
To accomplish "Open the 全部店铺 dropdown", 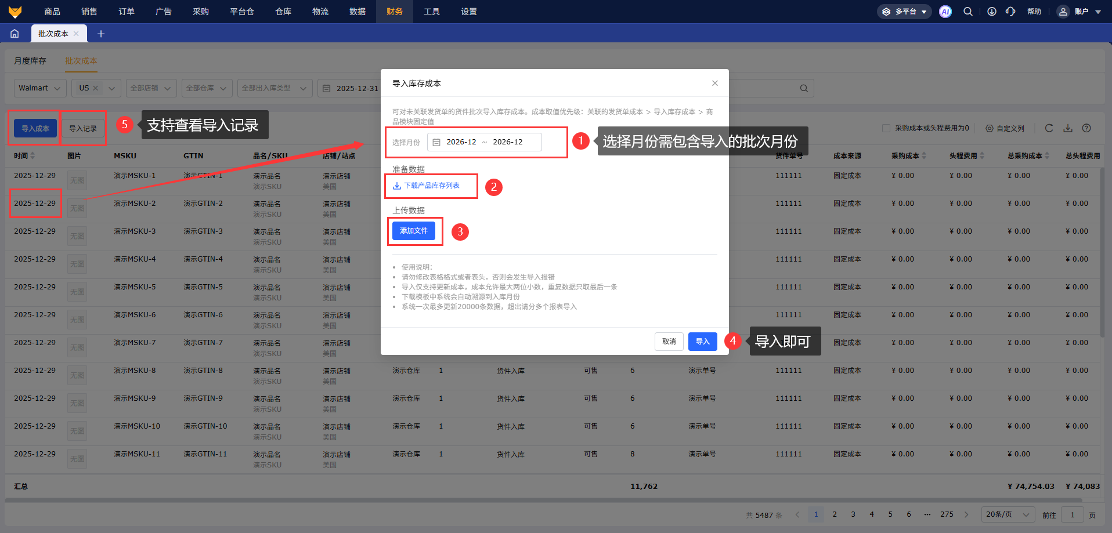I will click(x=151, y=88).
